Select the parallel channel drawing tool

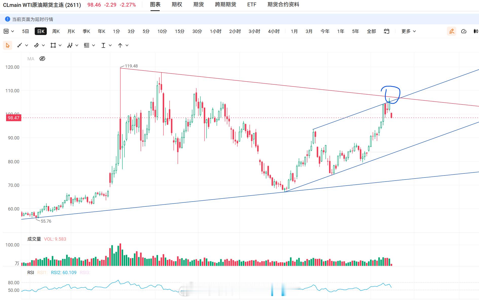pos(36,45)
